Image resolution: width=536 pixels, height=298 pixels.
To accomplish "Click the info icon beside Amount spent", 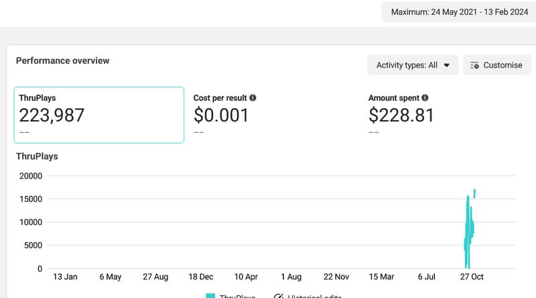I will tap(425, 98).
